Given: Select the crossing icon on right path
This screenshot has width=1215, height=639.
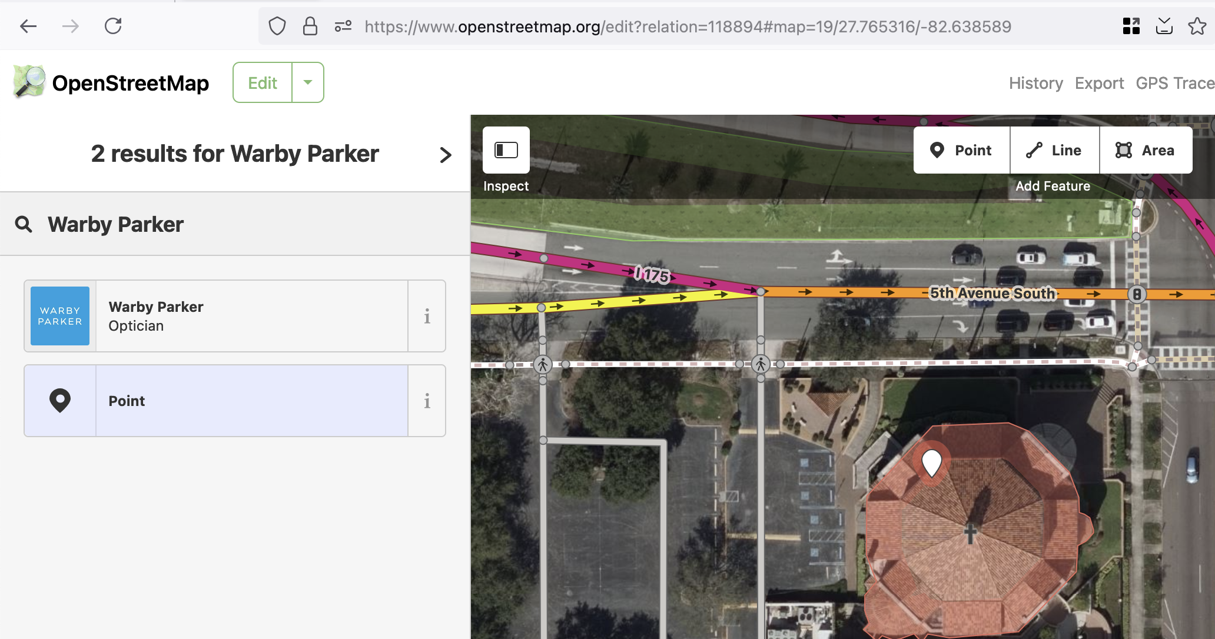Looking at the screenshot, I should pos(761,364).
